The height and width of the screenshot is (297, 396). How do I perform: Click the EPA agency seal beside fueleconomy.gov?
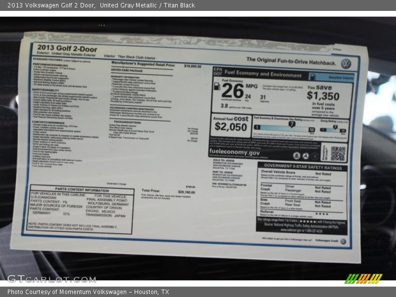click(297, 156)
